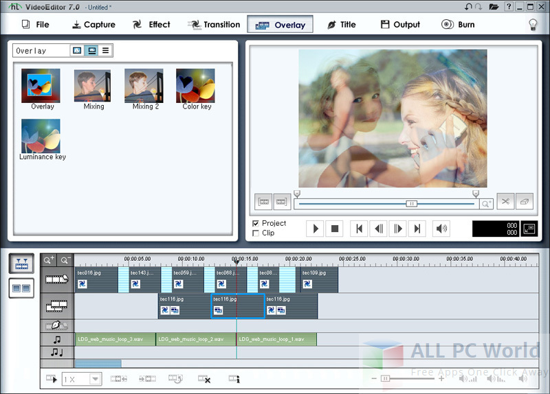Jump to the end of the preview
This screenshot has height=394, width=550.
(x=417, y=229)
